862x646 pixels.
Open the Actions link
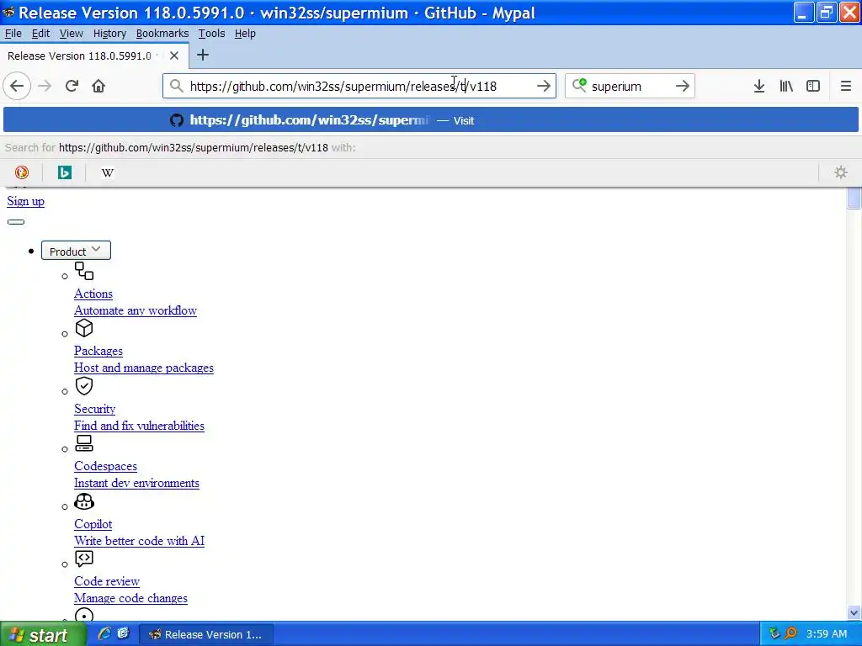click(x=93, y=294)
